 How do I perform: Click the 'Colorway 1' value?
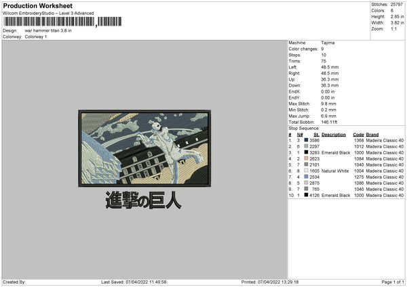pyautogui.click(x=36, y=37)
